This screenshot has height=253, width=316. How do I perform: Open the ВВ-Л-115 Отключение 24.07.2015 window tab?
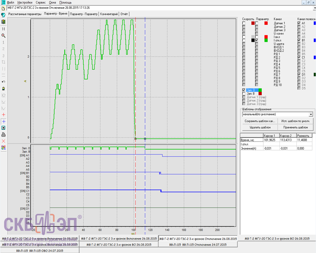point(198,244)
